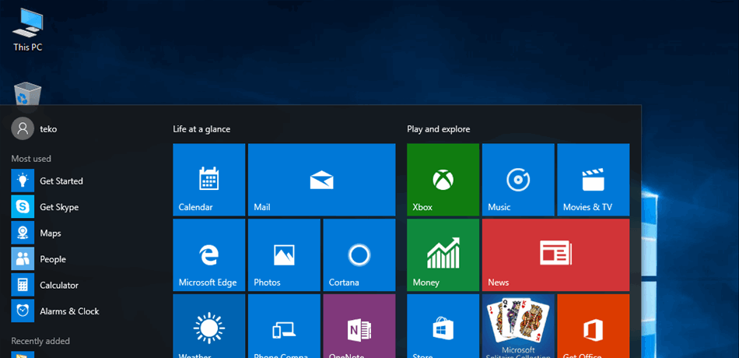Open the first Recently added app icon
Viewport: 739px width, 358px height.
point(23,355)
